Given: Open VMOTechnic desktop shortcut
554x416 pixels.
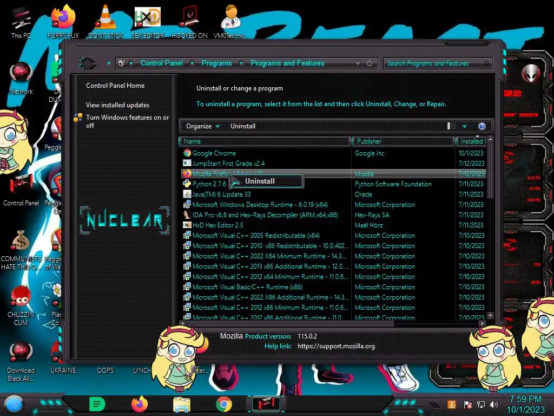Looking at the screenshot, I should pos(231,23).
